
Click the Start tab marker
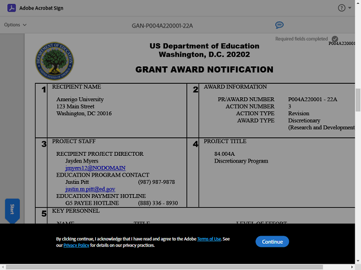12,211
